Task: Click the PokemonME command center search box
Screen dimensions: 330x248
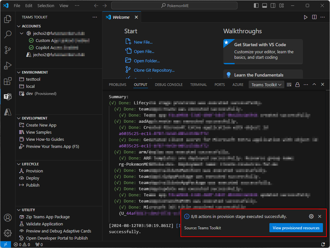Action: pyautogui.click(x=174, y=6)
